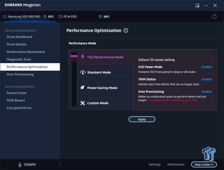
Task: Open Encrypted Drive
Action: 19,108
